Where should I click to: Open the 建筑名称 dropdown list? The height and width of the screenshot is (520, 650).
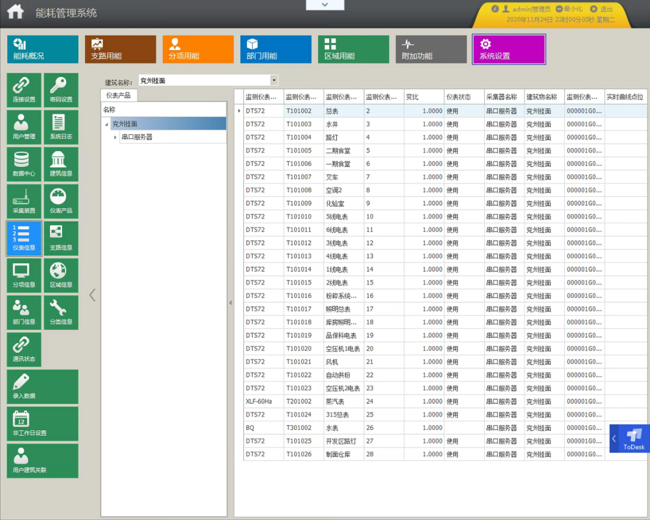pos(274,80)
